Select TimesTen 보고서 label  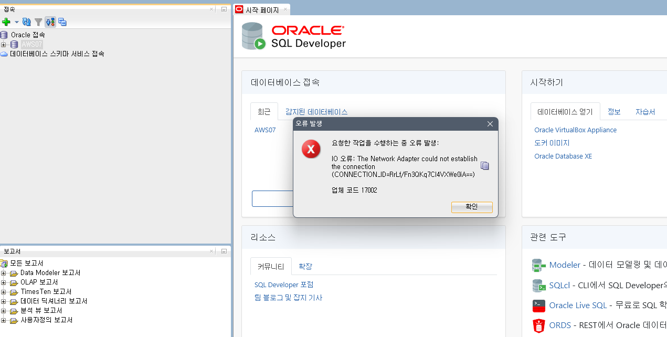click(46, 292)
